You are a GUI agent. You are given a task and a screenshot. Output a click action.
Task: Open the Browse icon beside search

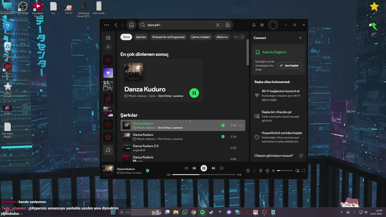click(x=228, y=25)
